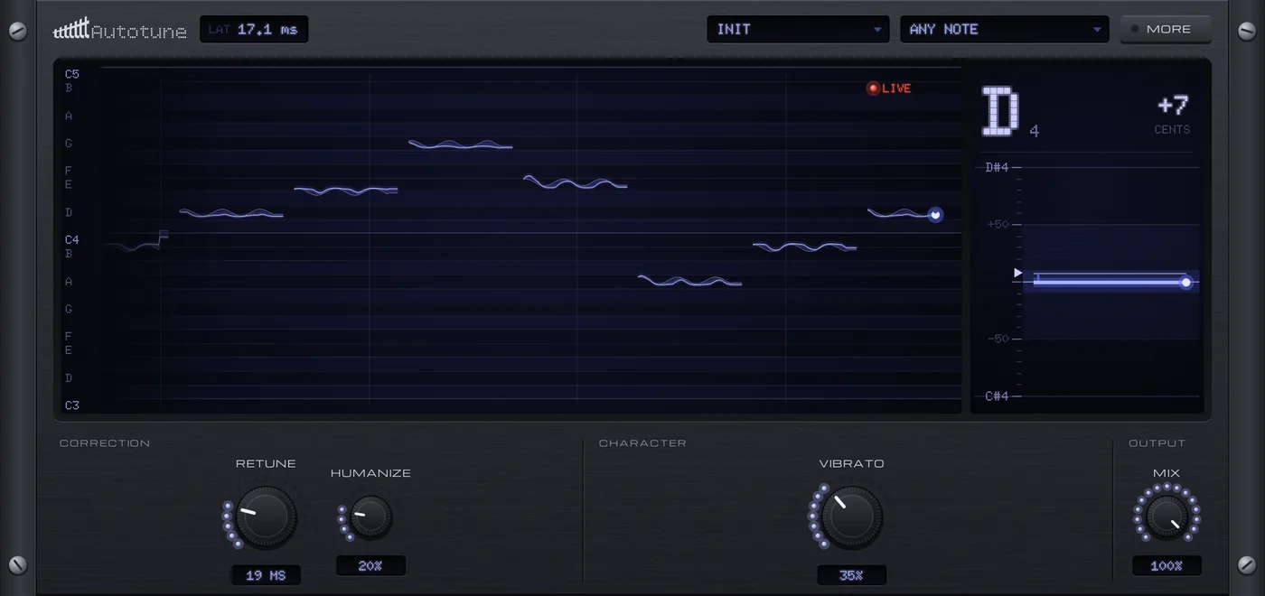The width and height of the screenshot is (1265, 596).
Task: Click the large D4 detected note display
Action: (1010, 113)
